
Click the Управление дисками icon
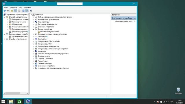click(10, 37)
